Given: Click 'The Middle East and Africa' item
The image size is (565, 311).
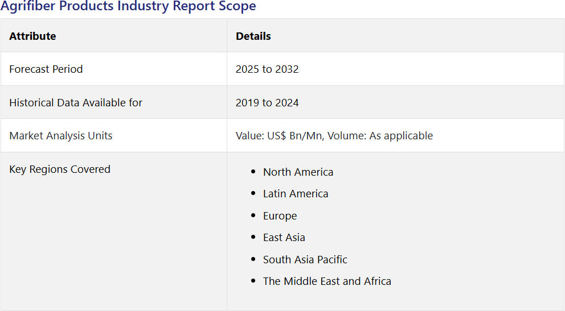Looking at the screenshot, I should click(x=327, y=281).
